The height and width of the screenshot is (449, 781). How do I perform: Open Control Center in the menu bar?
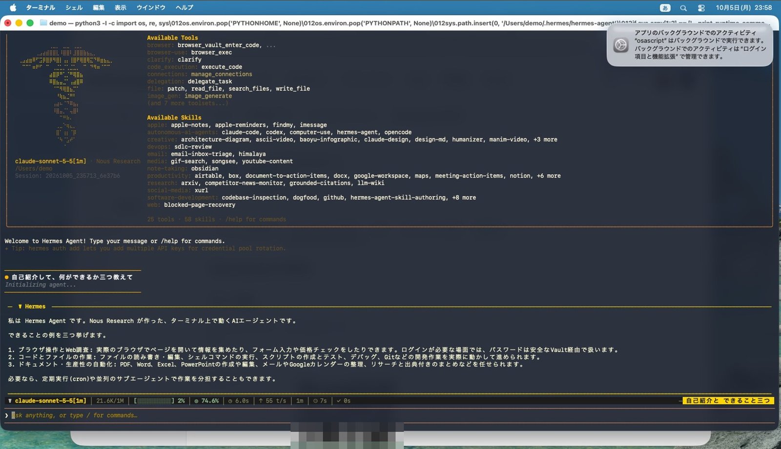(701, 8)
